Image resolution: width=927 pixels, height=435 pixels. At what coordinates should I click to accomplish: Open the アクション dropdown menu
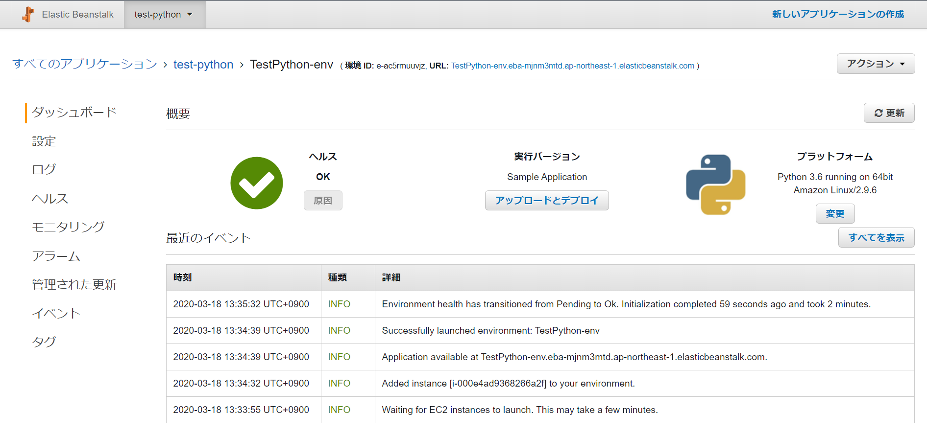(876, 64)
